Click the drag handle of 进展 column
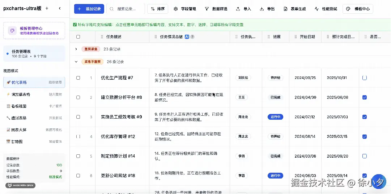The width and height of the screenshot is (391, 194). (x=268, y=37)
